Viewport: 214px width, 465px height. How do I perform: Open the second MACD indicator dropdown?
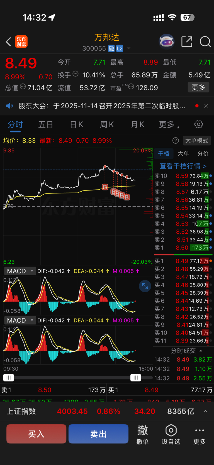tap(20, 320)
